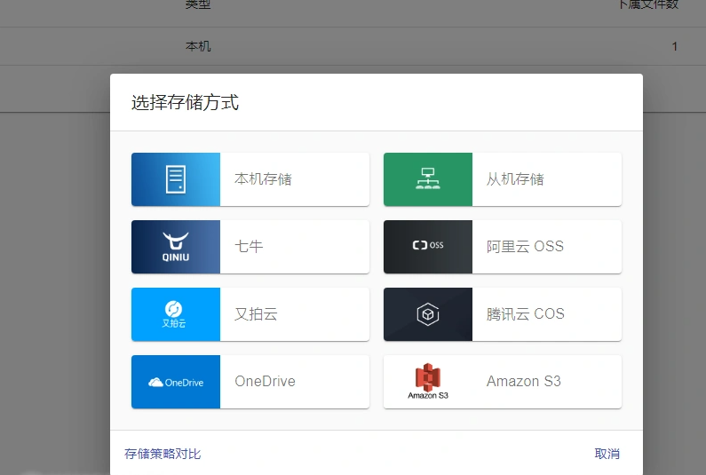This screenshot has width=706, height=475.
Task: Click the green slave node network icon
Action: pos(427,179)
